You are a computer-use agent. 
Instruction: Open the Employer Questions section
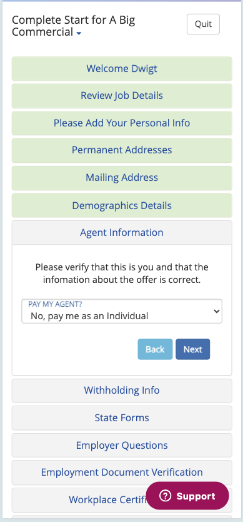tap(122, 445)
